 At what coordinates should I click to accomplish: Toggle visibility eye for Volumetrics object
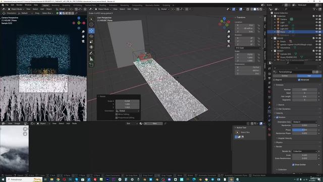pyautogui.click(x=316, y=48)
